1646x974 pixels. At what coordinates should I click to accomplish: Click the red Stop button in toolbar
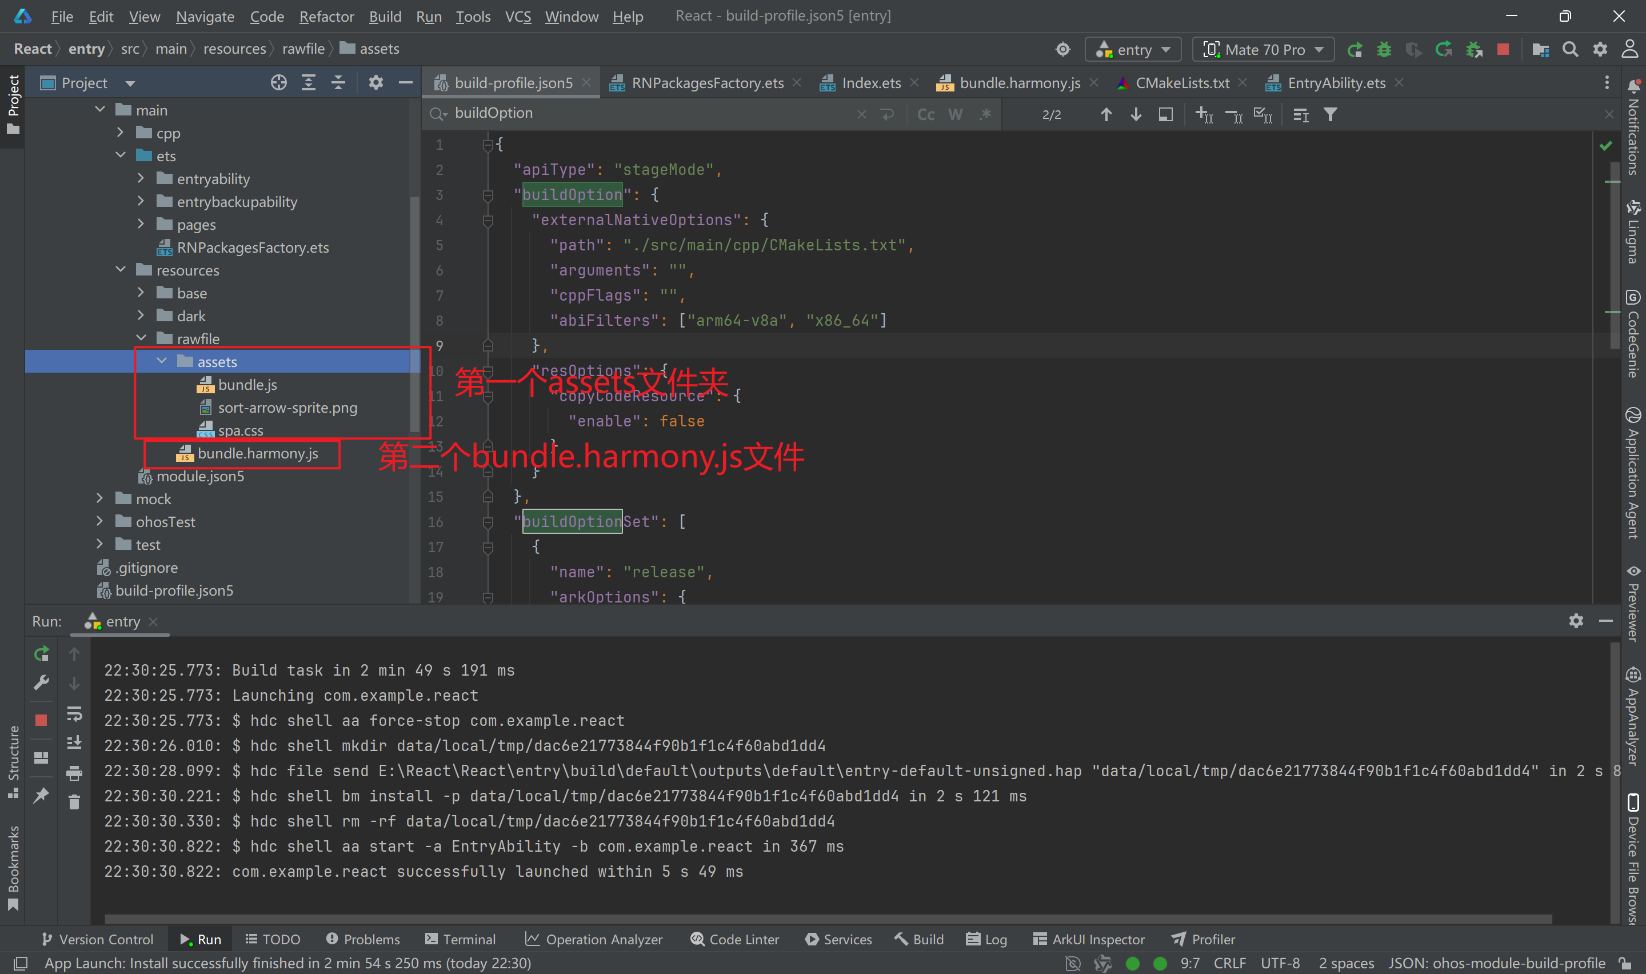pos(1503,49)
